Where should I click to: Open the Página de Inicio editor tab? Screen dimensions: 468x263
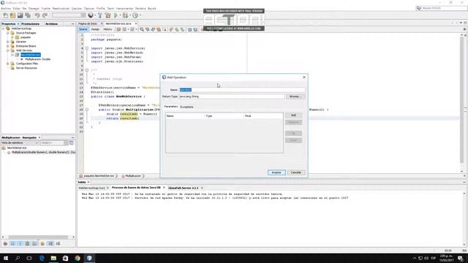88,23
